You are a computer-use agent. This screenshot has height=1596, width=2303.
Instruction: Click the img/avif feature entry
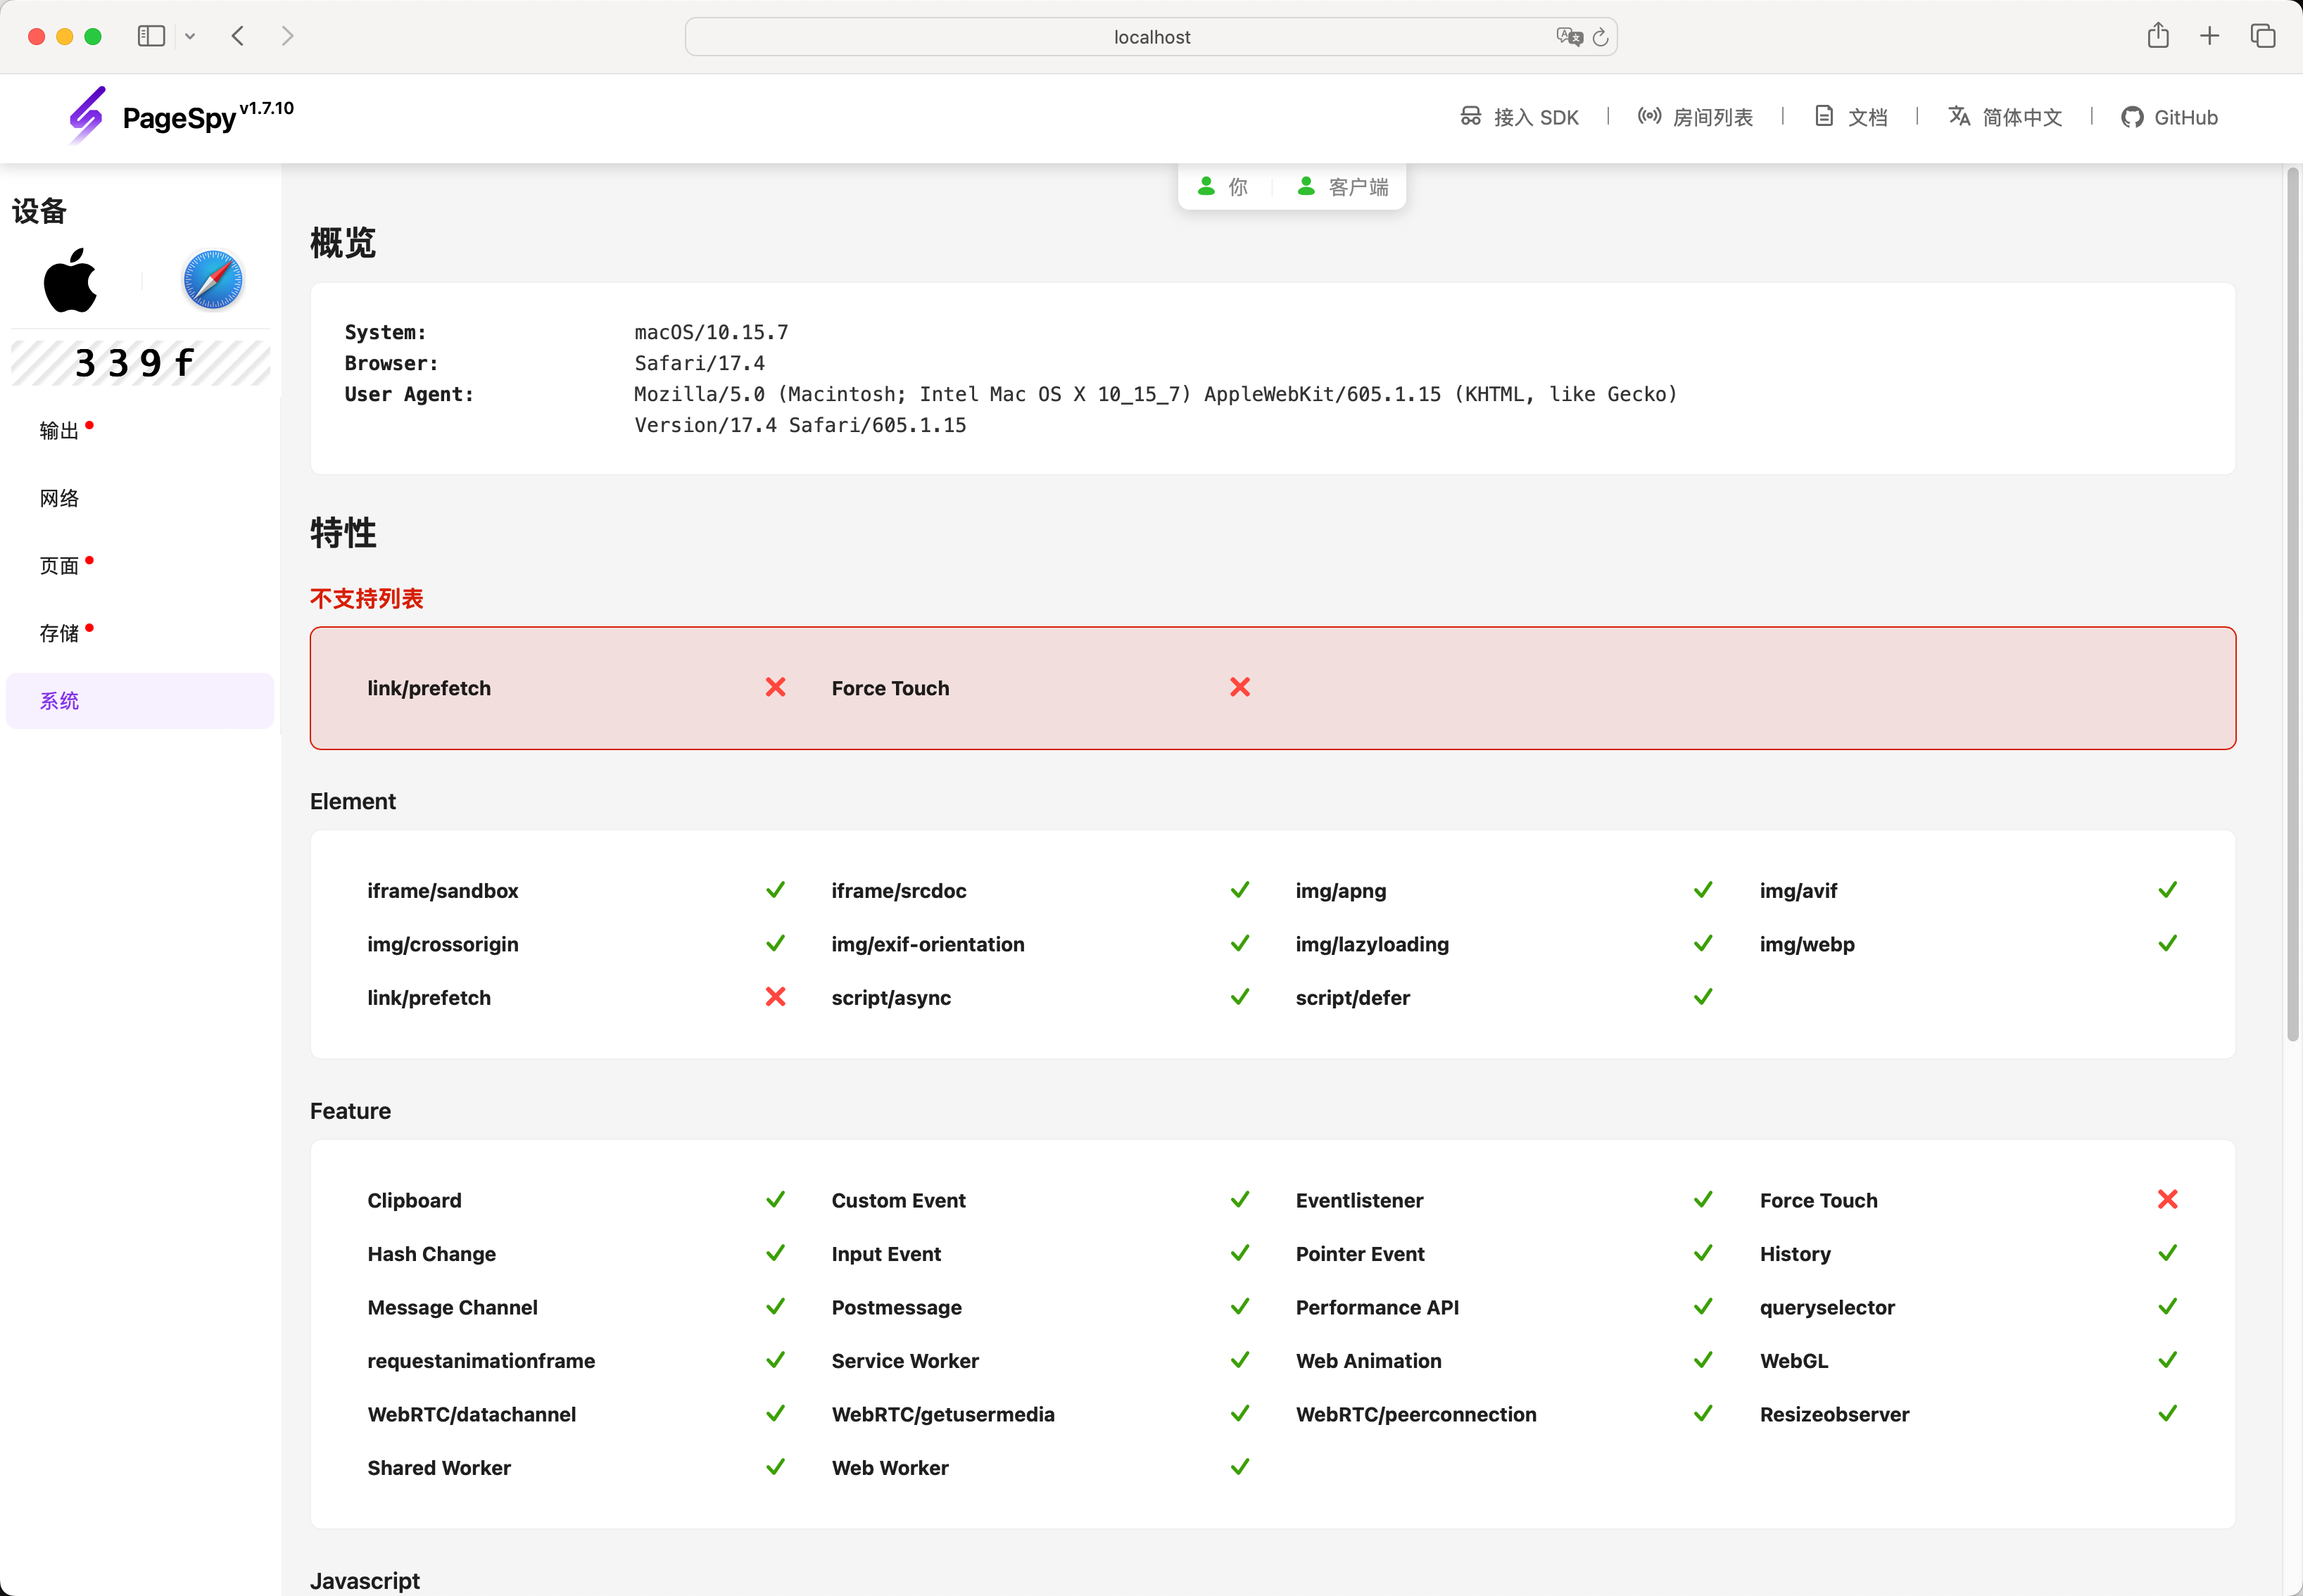tap(1798, 891)
